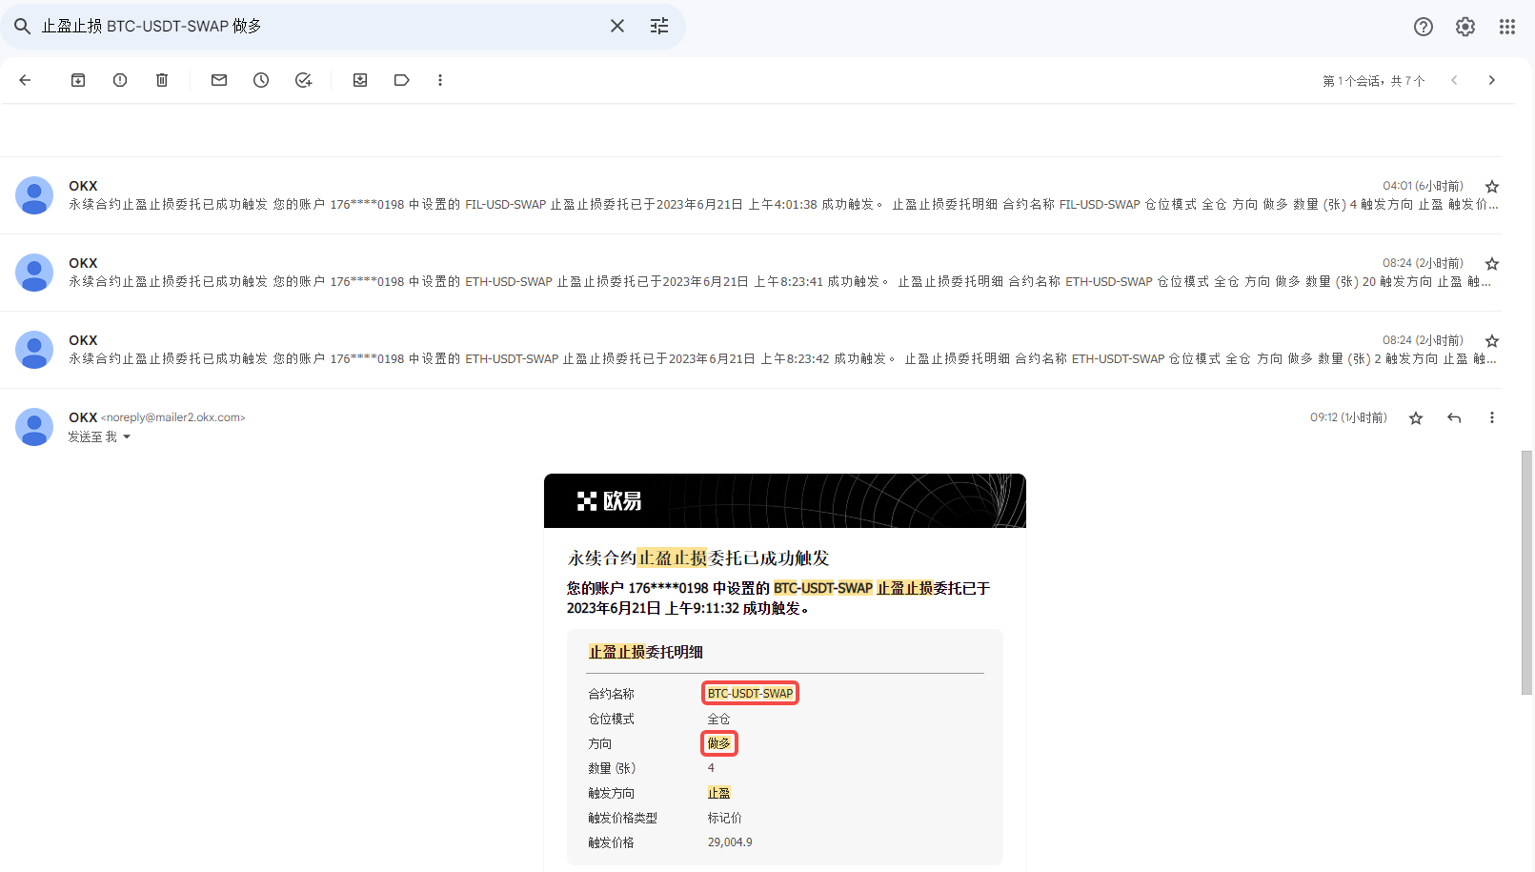1535x872 pixels.
Task: Clear the search query with the X
Action: 617,26
